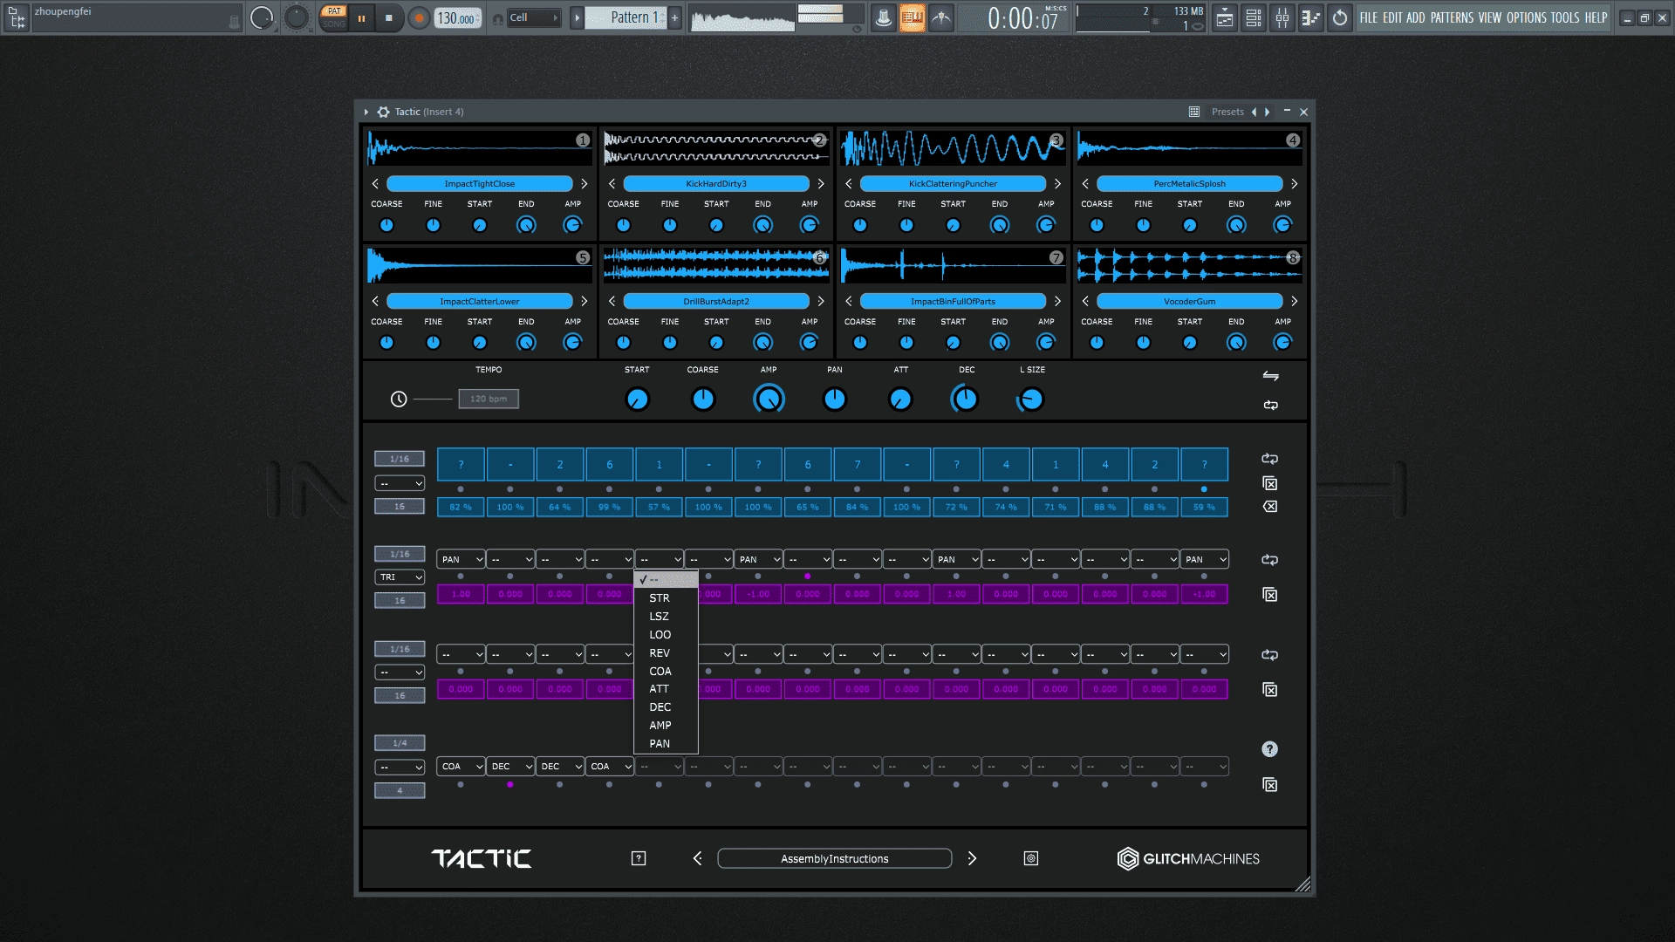
Task: Open the playlist view icon
Action: tap(1225, 17)
